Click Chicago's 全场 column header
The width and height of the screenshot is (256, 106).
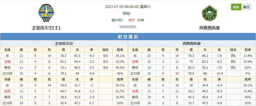tap(7, 50)
